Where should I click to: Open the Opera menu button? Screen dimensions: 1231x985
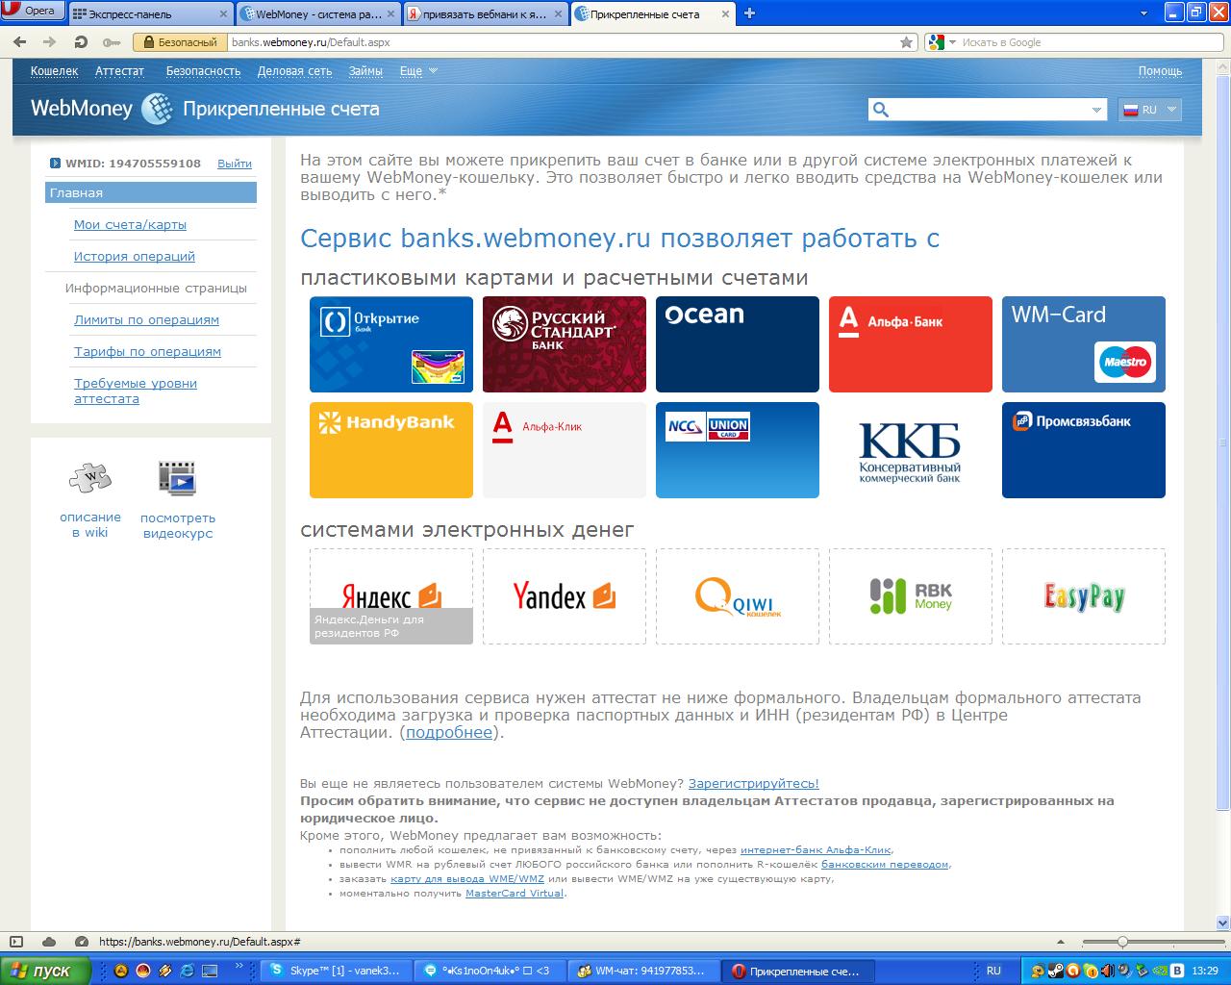[x=32, y=11]
